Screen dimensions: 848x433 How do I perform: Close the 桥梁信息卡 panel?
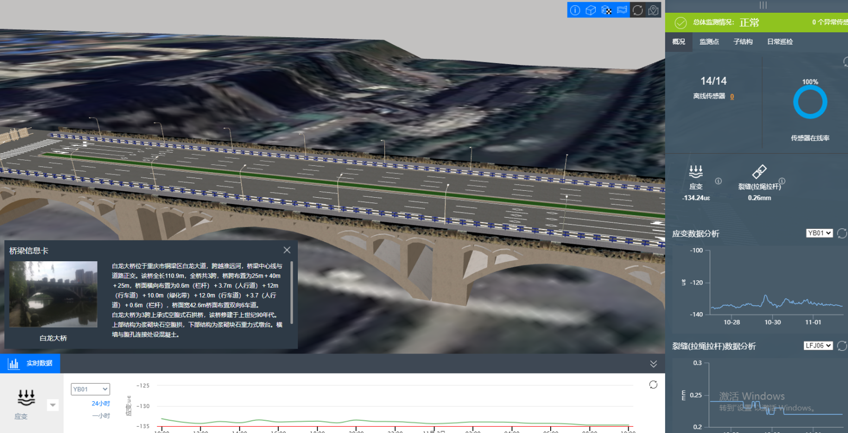[x=287, y=250]
